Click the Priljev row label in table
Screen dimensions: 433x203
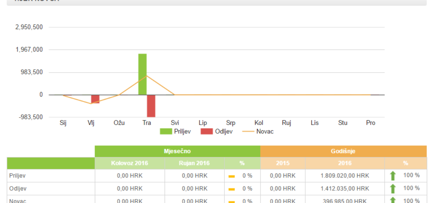tap(17, 176)
